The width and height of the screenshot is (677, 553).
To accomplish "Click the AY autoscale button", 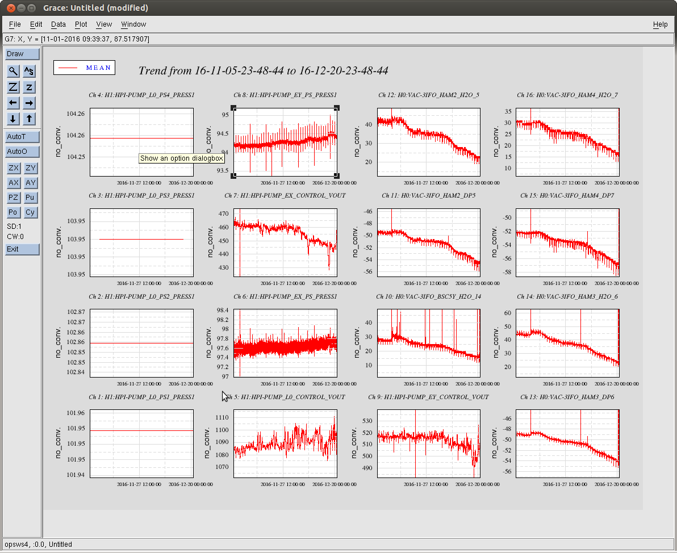I will click(30, 183).
